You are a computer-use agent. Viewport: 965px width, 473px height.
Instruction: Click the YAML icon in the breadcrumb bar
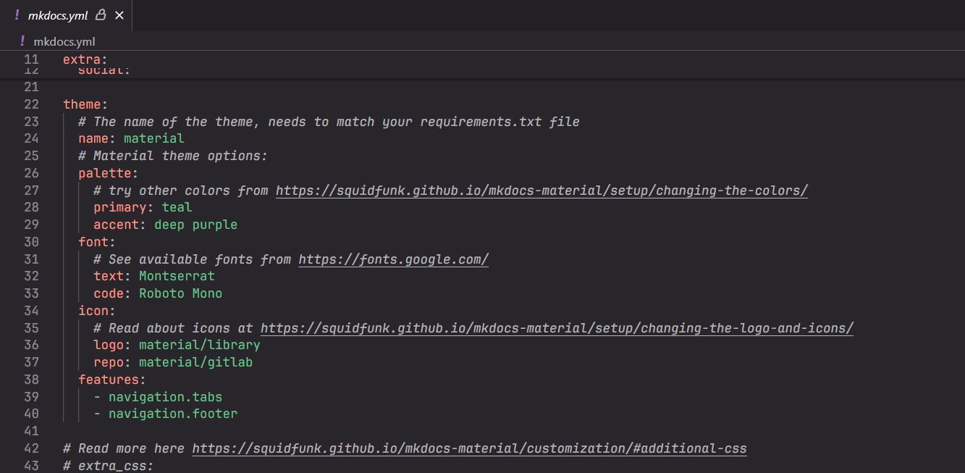22,41
